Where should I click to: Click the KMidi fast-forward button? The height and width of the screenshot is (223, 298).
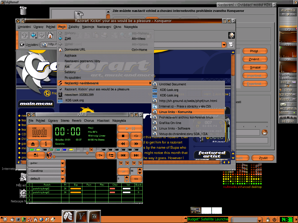point(136,144)
